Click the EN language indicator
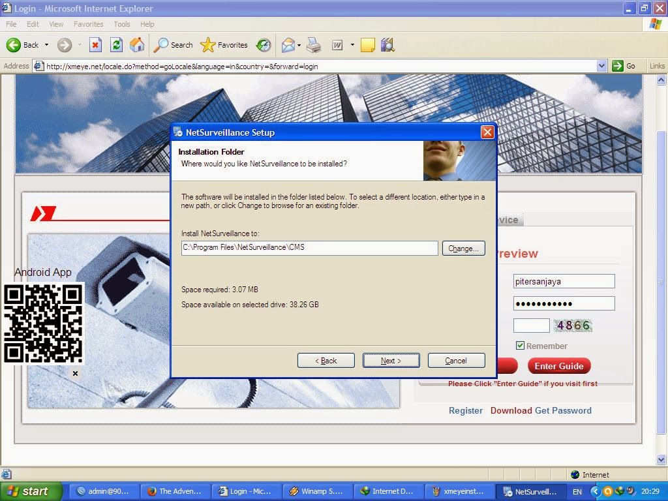The height and width of the screenshot is (501, 668). tap(577, 492)
